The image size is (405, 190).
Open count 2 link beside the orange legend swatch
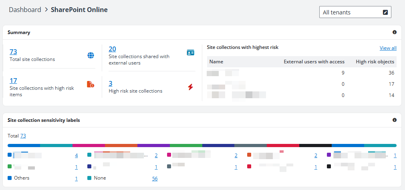316,156
